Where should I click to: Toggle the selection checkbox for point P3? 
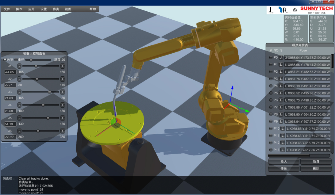(x=271, y=79)
